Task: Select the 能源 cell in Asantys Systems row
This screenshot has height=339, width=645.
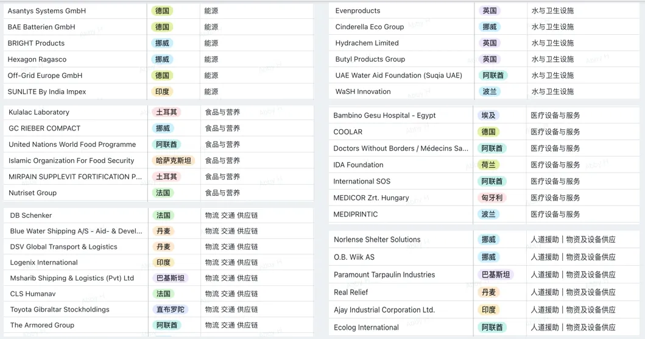Action: click(211, 11)
